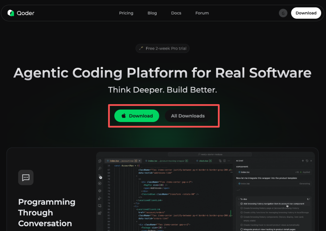This screenshot has height=231, width=326.
Task: Switch to index.tsx product-tracking-wrapper tab
Action: pos(167,161)
